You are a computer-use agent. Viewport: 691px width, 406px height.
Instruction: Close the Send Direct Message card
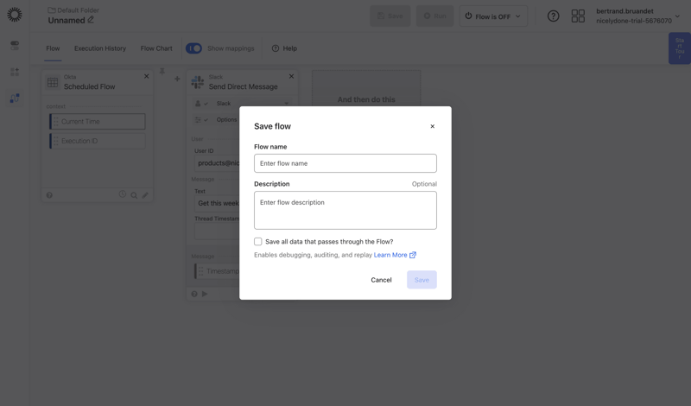pyautogui.click(x=291, y=76)
